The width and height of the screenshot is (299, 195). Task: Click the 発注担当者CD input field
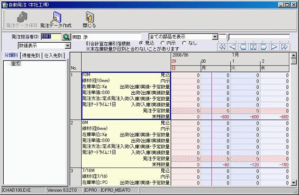51,37
